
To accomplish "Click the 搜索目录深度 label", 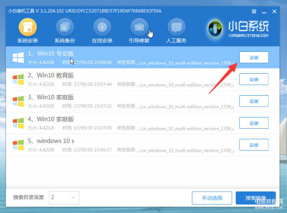I will (x=28, y=198).
